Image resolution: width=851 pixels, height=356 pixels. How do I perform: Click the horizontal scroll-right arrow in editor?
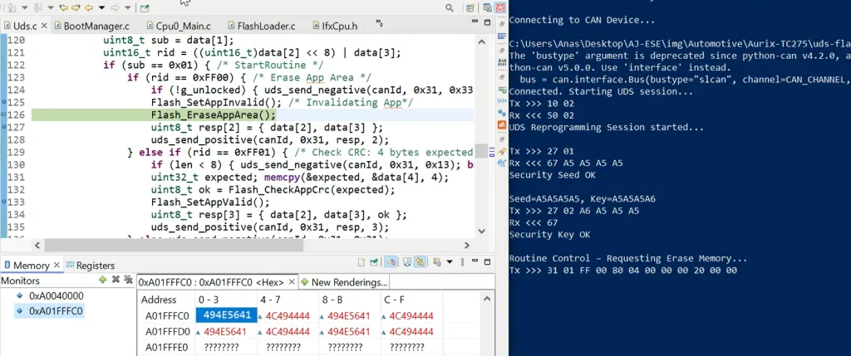(x=467, y=246)
